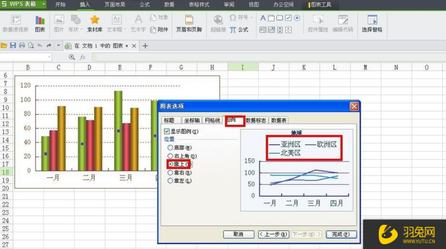
Task: Click the 形状 shapes icon
Action: coord(75,23)
